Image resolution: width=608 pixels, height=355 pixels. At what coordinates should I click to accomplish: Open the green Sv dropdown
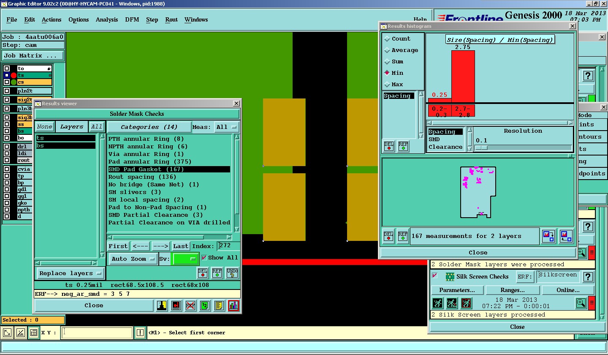click(186, 259)
